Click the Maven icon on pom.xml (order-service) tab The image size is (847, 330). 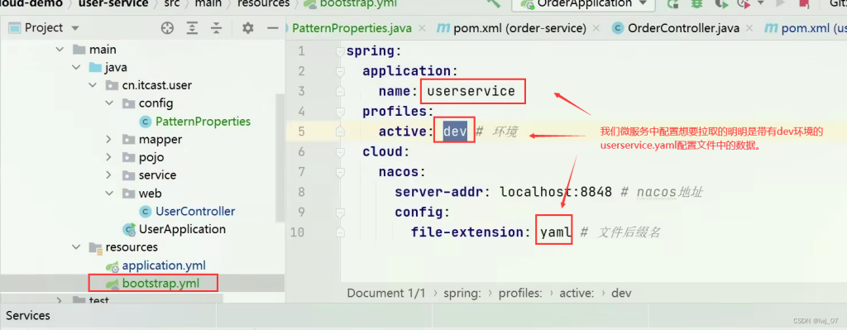click(443, 28)
